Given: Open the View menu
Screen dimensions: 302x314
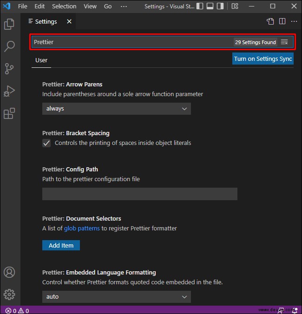Looking at the screenshot, I should point(90,7).
